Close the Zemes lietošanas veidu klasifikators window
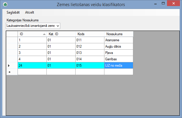This screenshot has width=182, height=118. click(x=174, y=3)
